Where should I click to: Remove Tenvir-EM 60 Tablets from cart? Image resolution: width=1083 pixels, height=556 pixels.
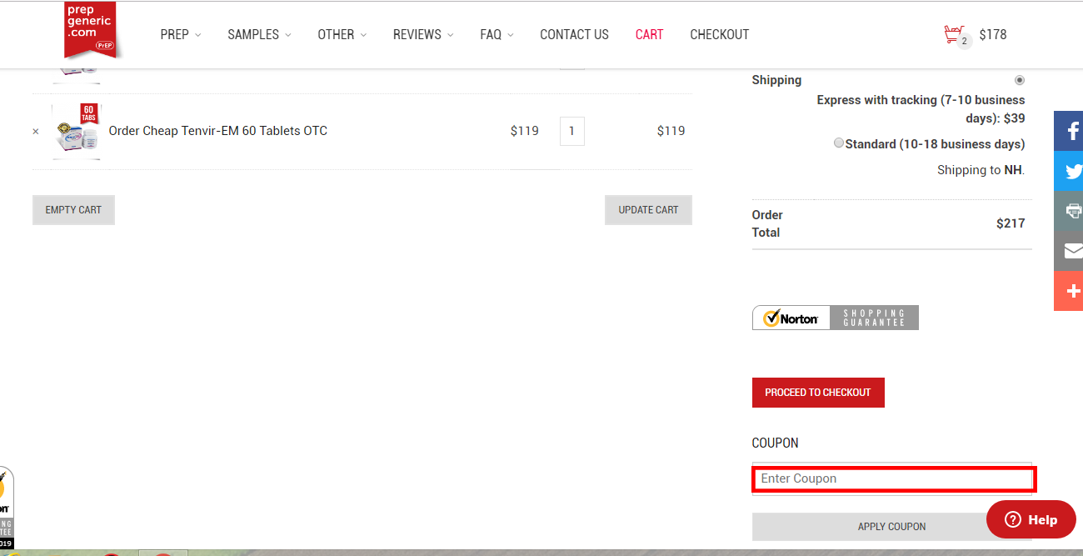coord(36,132)
